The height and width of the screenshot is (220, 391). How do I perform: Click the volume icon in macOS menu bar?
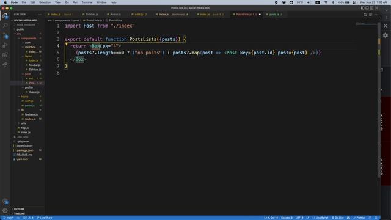pyautogui.click(x=309, y=2)
